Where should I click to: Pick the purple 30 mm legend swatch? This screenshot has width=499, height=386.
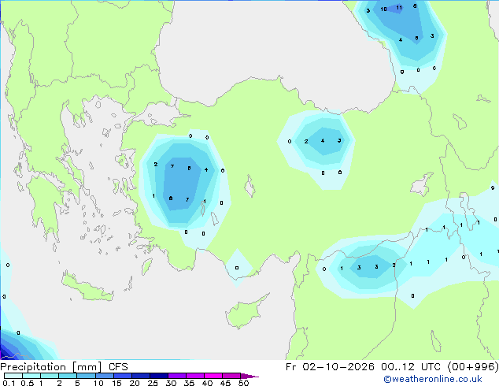coord(177,376)
